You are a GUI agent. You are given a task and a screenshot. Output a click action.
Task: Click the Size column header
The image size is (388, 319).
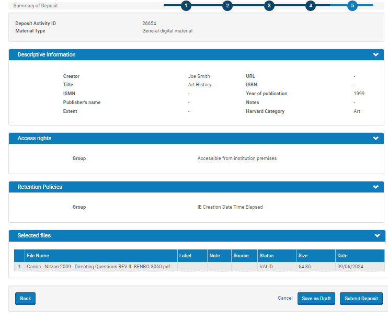303,256
